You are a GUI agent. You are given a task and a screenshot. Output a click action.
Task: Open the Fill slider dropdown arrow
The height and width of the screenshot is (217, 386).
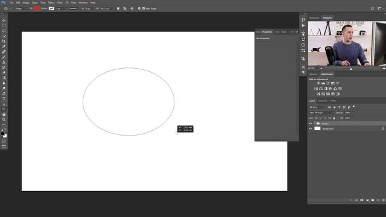coord(353,118)
